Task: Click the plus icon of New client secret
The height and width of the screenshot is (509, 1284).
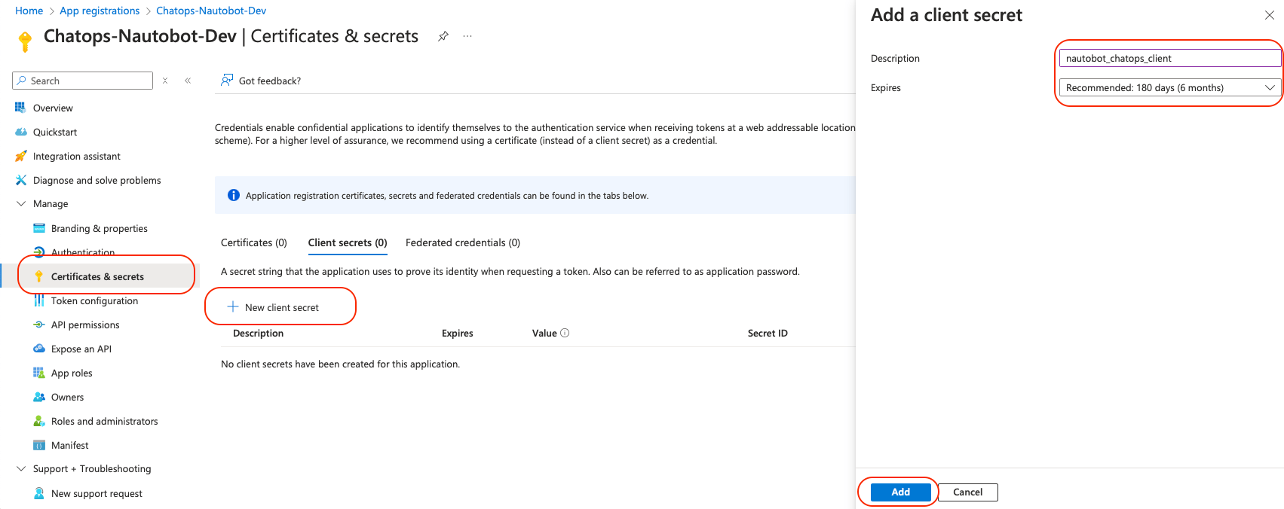Action: click(233, 306)
